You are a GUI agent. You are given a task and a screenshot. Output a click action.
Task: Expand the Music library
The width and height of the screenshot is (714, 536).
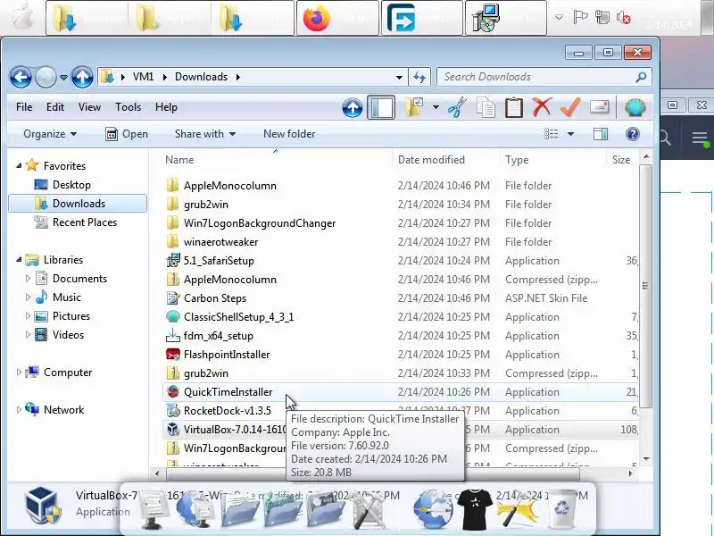coord(28,297)
